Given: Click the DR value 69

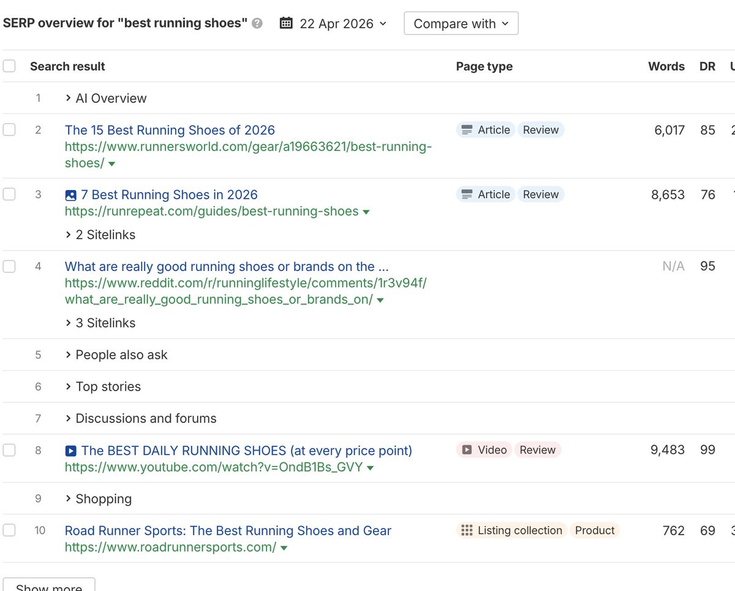Looking at the screenshot, I should (708, 530).
